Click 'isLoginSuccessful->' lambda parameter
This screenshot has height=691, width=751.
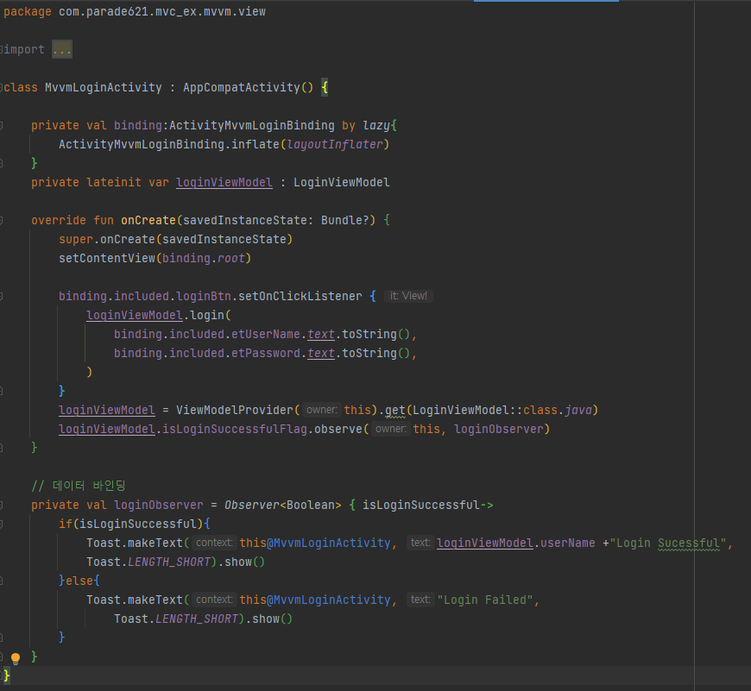[x=427, y=505]
